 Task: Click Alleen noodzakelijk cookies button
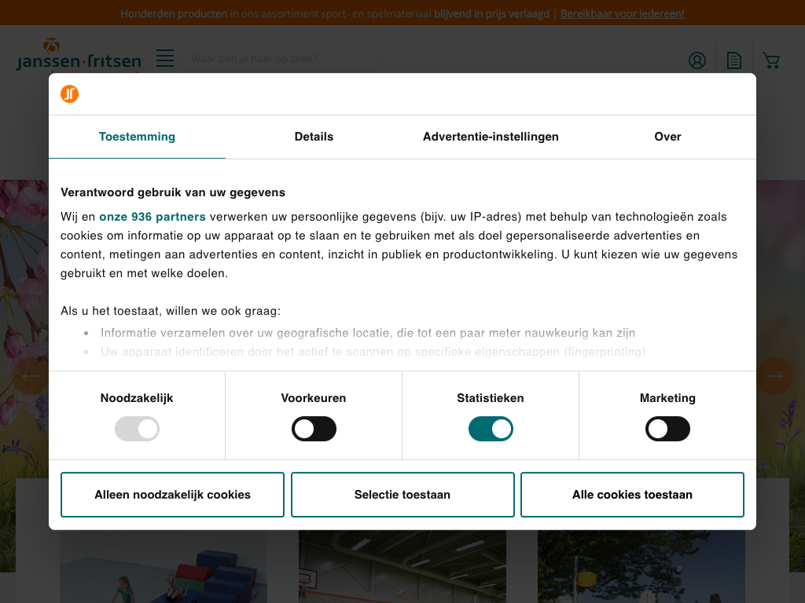[172, 495]
